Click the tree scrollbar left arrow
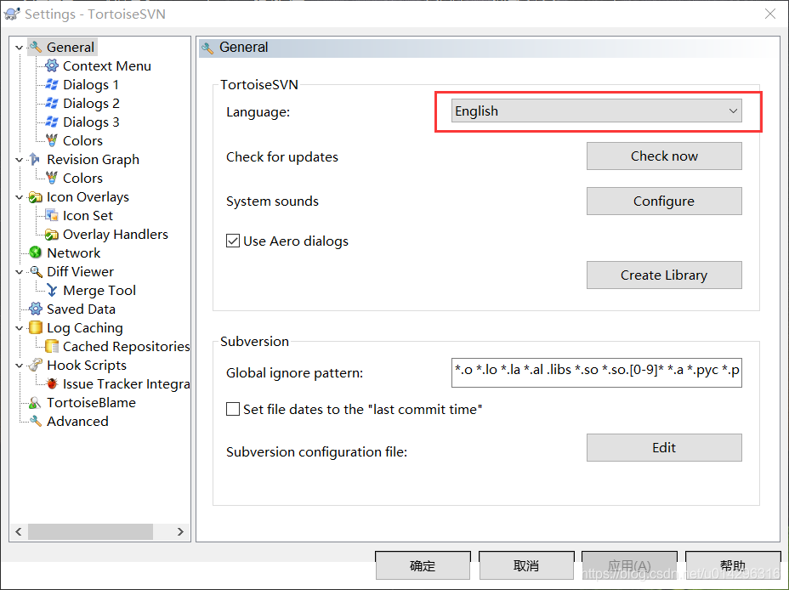Viewport: 789px width, 590px height. click(x=19, y=531)
